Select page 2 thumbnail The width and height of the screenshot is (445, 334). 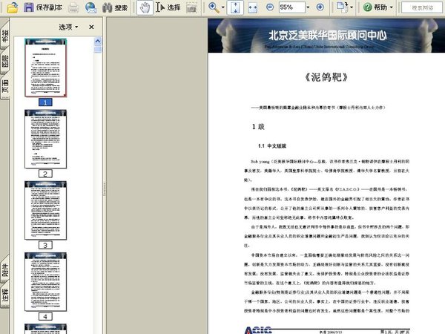[x=46, y=140]
